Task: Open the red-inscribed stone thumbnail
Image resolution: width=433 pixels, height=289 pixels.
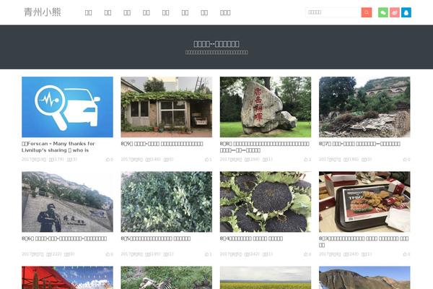Action: [x=266, y=107]
